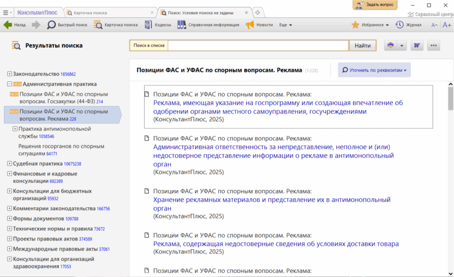
Task: Expand Комментарии законодательства node
Action: 9,208
